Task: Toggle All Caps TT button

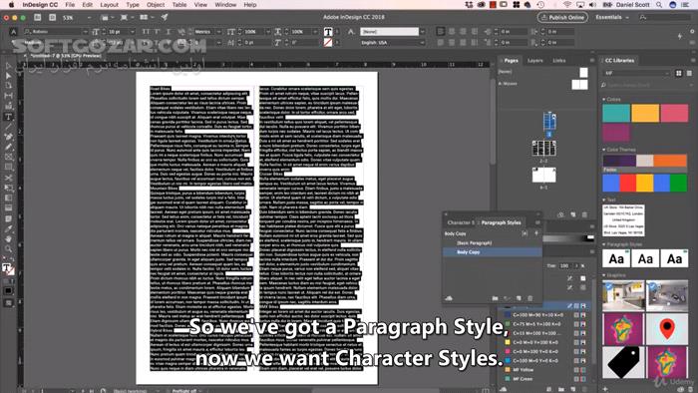Action: tap(146, 32)
